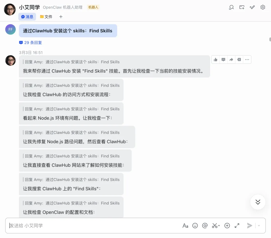This screenshot has height=238, width=271.
Task: Click the pin/tag message icon
Action: tap(239, 60)
